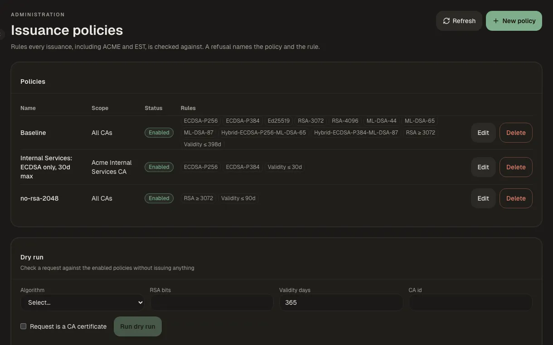This screenshot has width=553, height=345.
Task: Click the Refresh button
Action: click(459, 21)
